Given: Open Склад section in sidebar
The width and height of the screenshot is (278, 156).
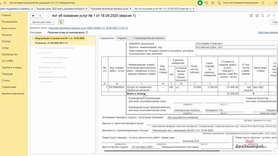Looking at the screenshot, I should pyautogui.click(x=5, y=48).
